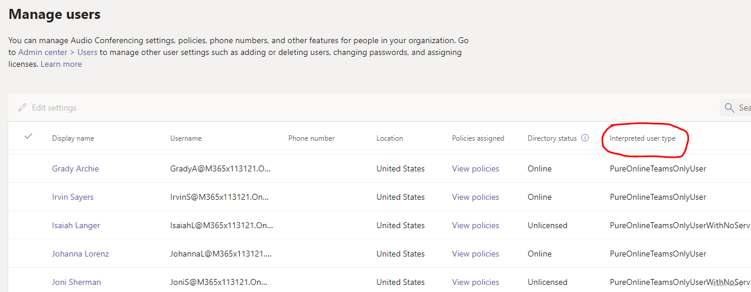Image resolution: width=751 pixels, height=292 pixels.
Task: Sort by Display name column header
Action: (73, 138)
